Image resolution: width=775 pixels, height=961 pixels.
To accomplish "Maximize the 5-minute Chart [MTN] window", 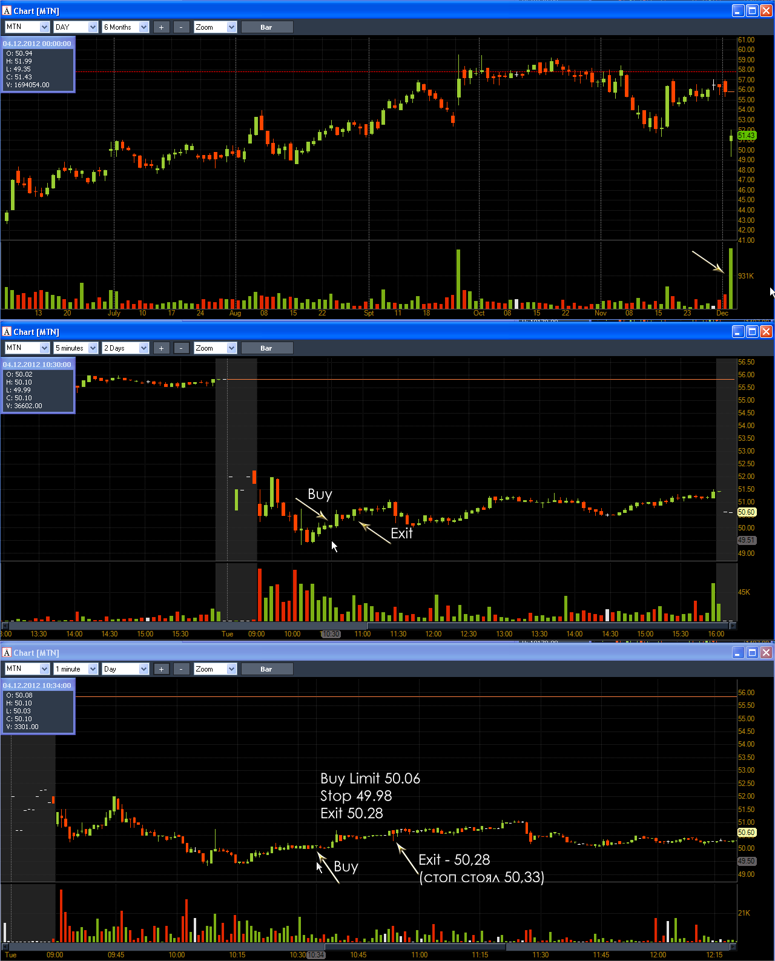I will [752, 331].
